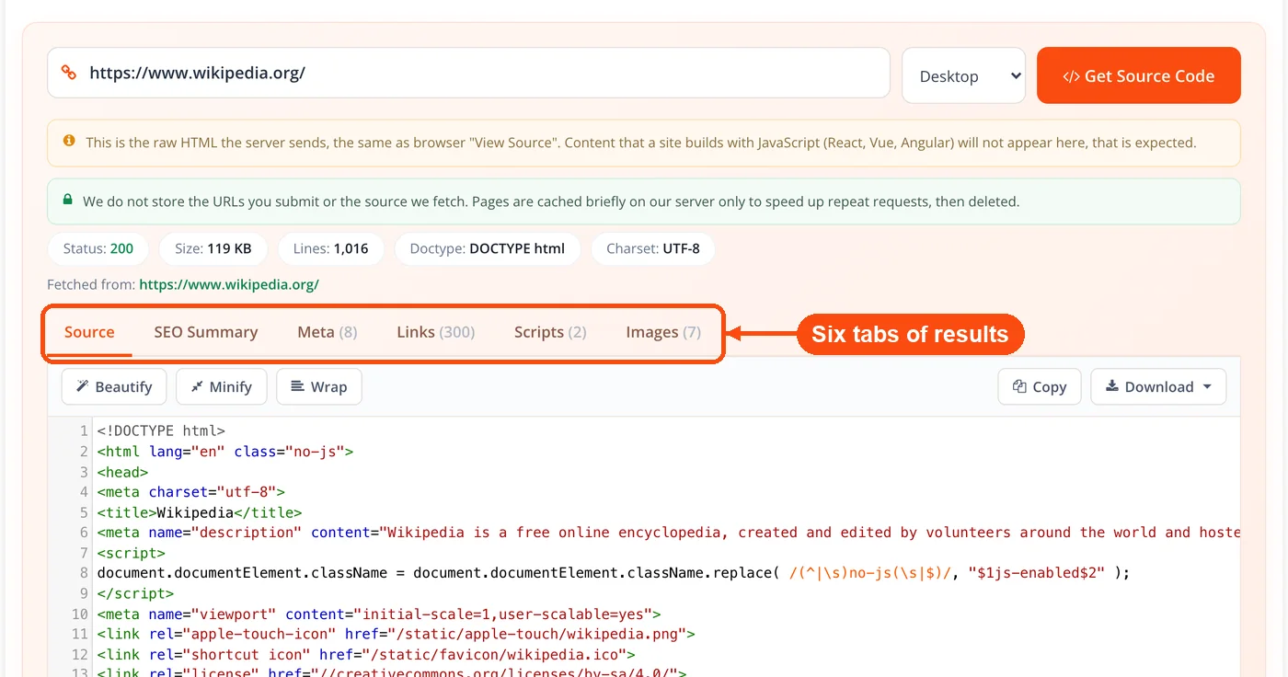Expand the Download options menu
The height and width of the screenshot is (677, 1288).
(1158, 386)
